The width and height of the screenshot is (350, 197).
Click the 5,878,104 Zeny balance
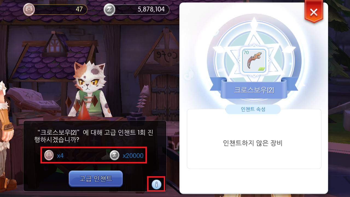[151, 10]
